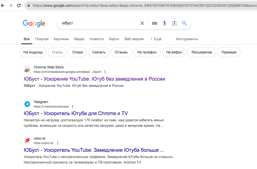Click the Chrome Web Store result snippet text

coord(74,86)
